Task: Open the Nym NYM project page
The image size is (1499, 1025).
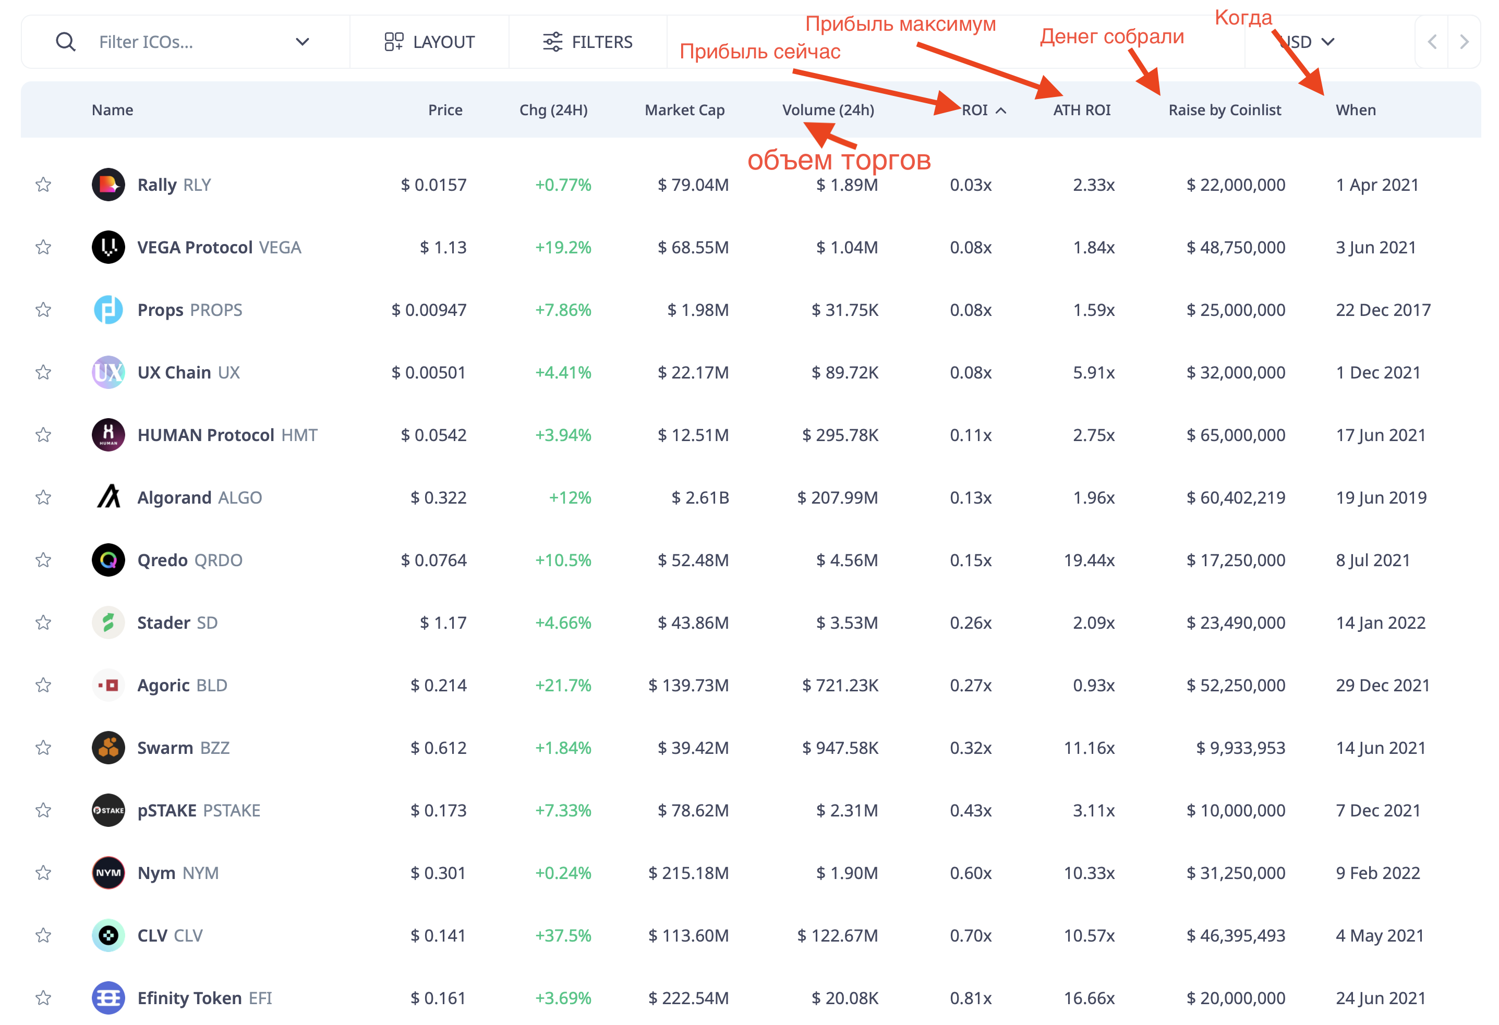Action: click(x=178, y=873)
